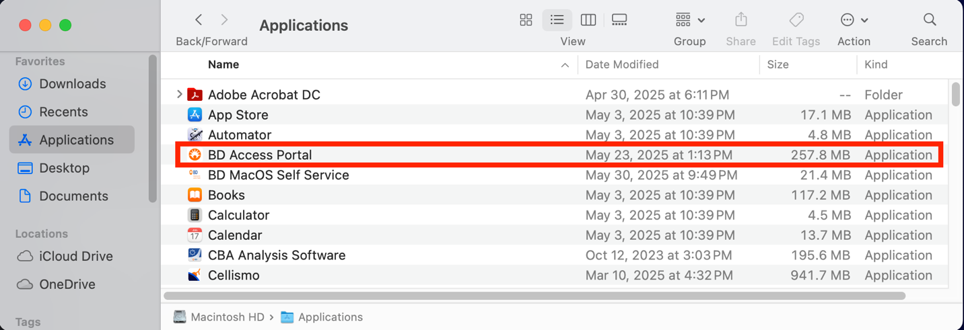
Task: Sort by Date Modified column
Action: (x=622, y=65)
